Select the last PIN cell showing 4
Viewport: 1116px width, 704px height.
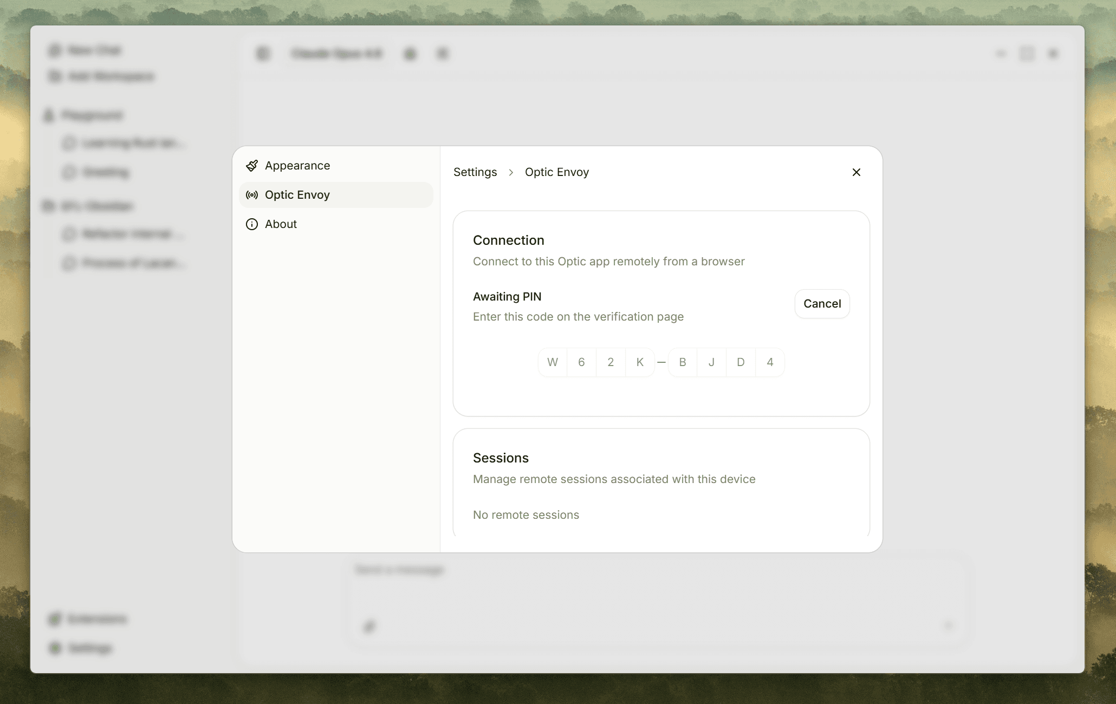770,362
